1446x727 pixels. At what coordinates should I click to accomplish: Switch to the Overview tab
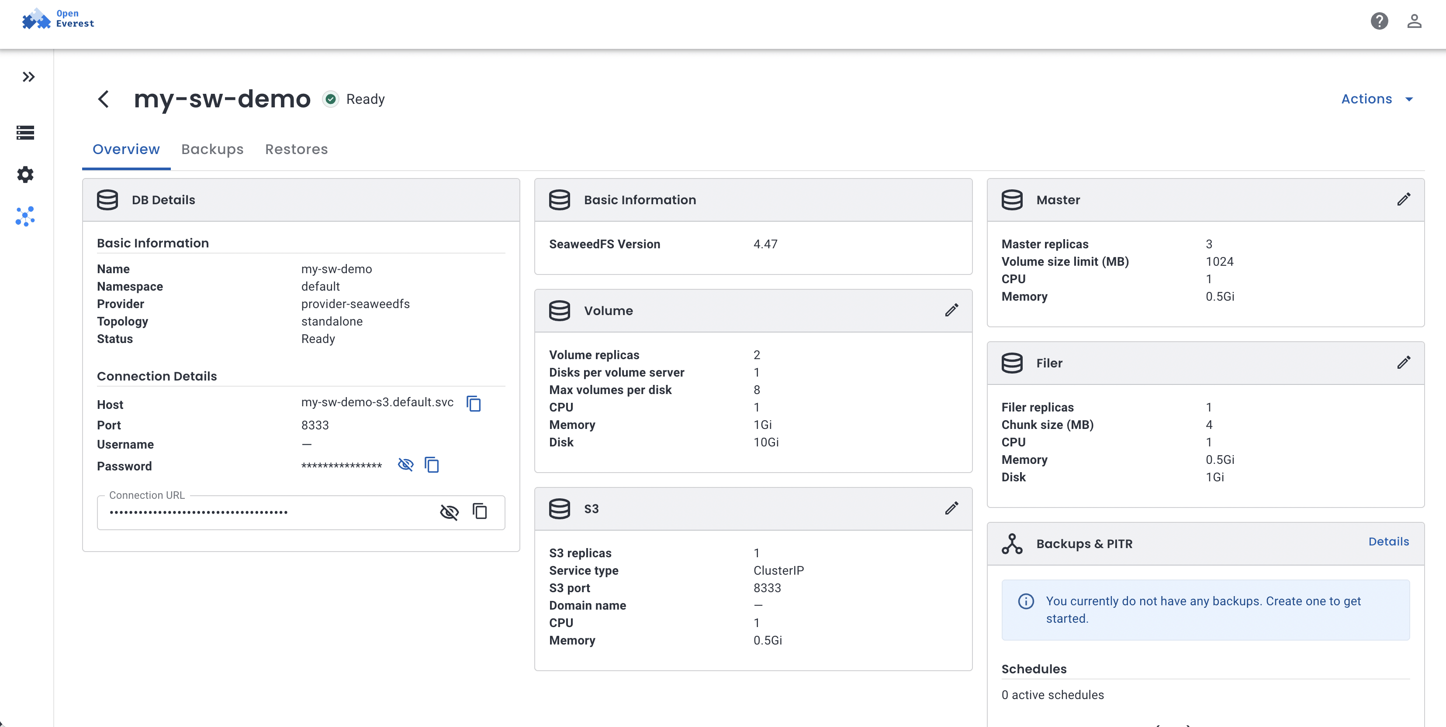pos(126,149)
